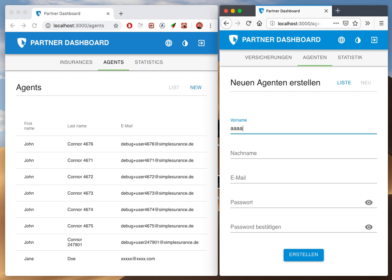Reload the page in Chrome
This screenshot has width=392, height=280.
[x=34, y=26]
